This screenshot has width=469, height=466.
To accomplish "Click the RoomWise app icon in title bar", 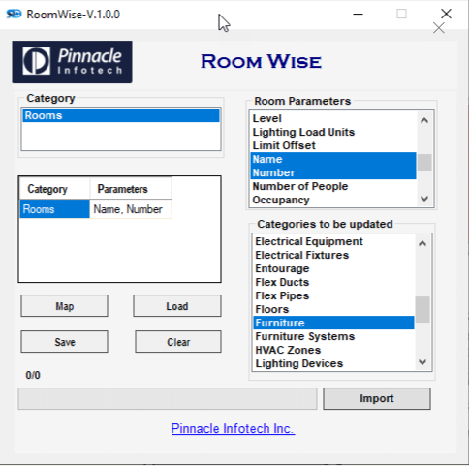I will coord(14,15).
